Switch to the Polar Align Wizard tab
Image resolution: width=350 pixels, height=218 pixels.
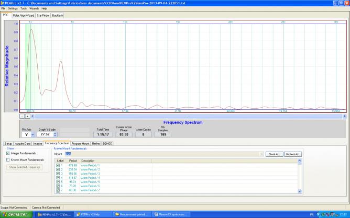(x=24, y=16)
